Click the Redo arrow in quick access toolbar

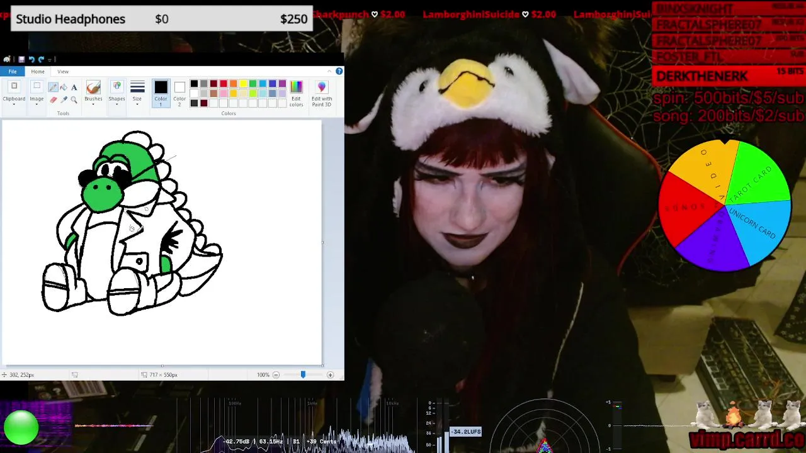(x=42, y=60)
